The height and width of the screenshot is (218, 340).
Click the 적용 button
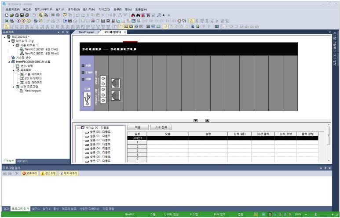tap(138, 127)
